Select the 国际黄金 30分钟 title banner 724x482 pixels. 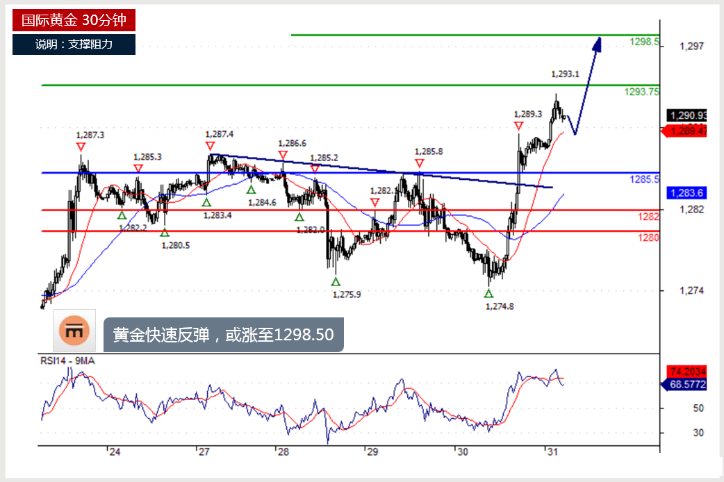[74, 21]
